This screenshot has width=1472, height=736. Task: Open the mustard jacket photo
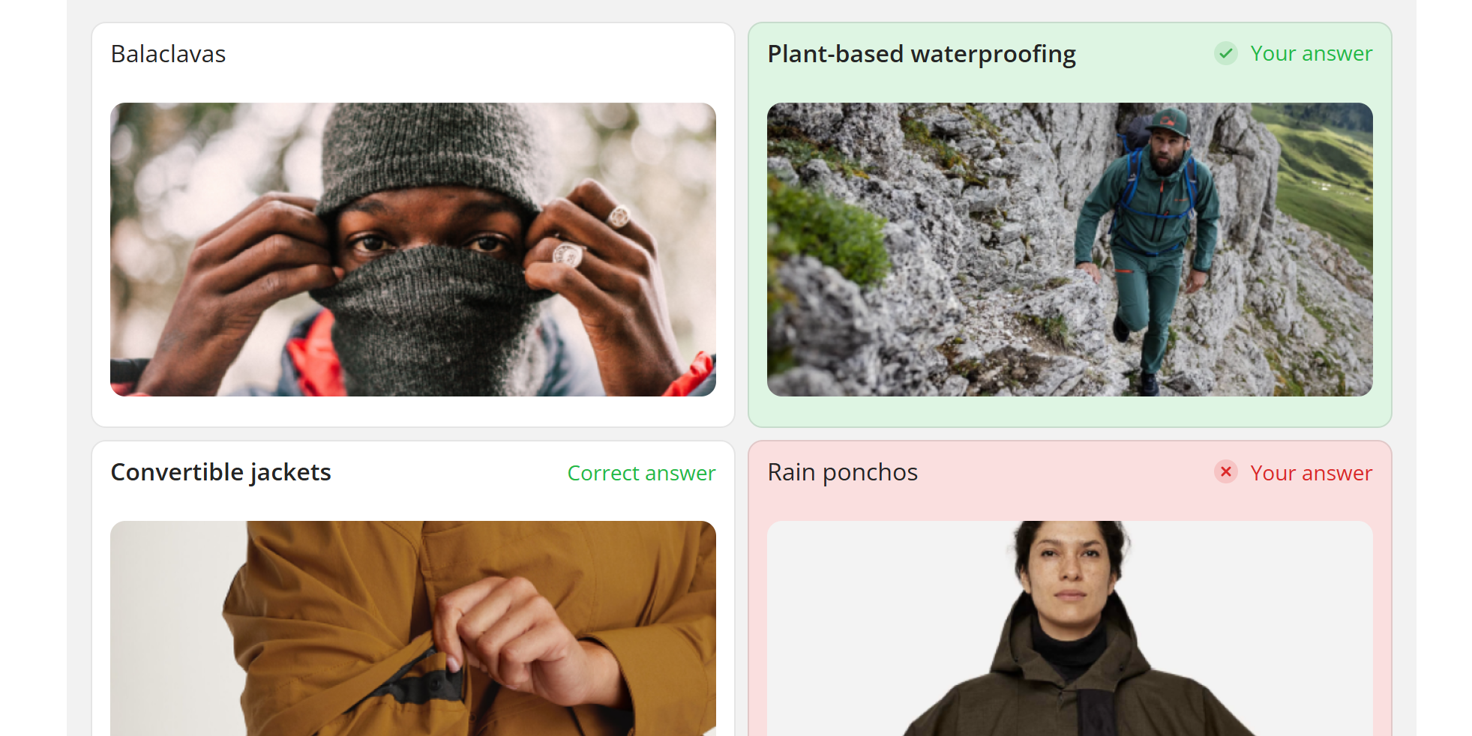pos(413,628)
